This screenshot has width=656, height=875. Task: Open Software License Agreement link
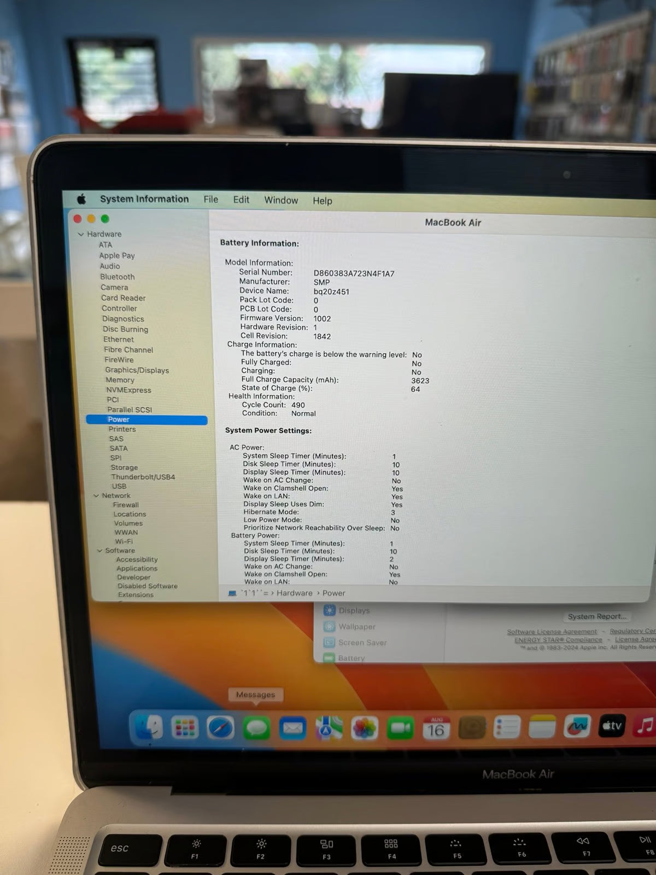point(552,632)
